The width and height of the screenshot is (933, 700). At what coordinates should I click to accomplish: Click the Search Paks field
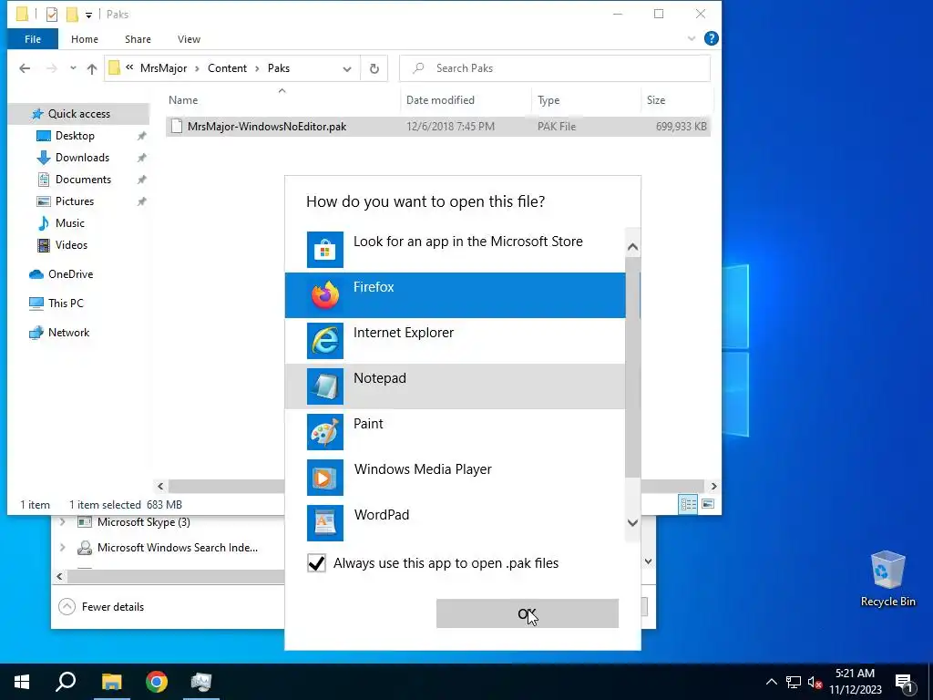point(555,68)
